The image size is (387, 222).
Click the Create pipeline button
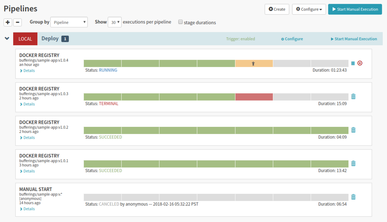click(277, 9)
